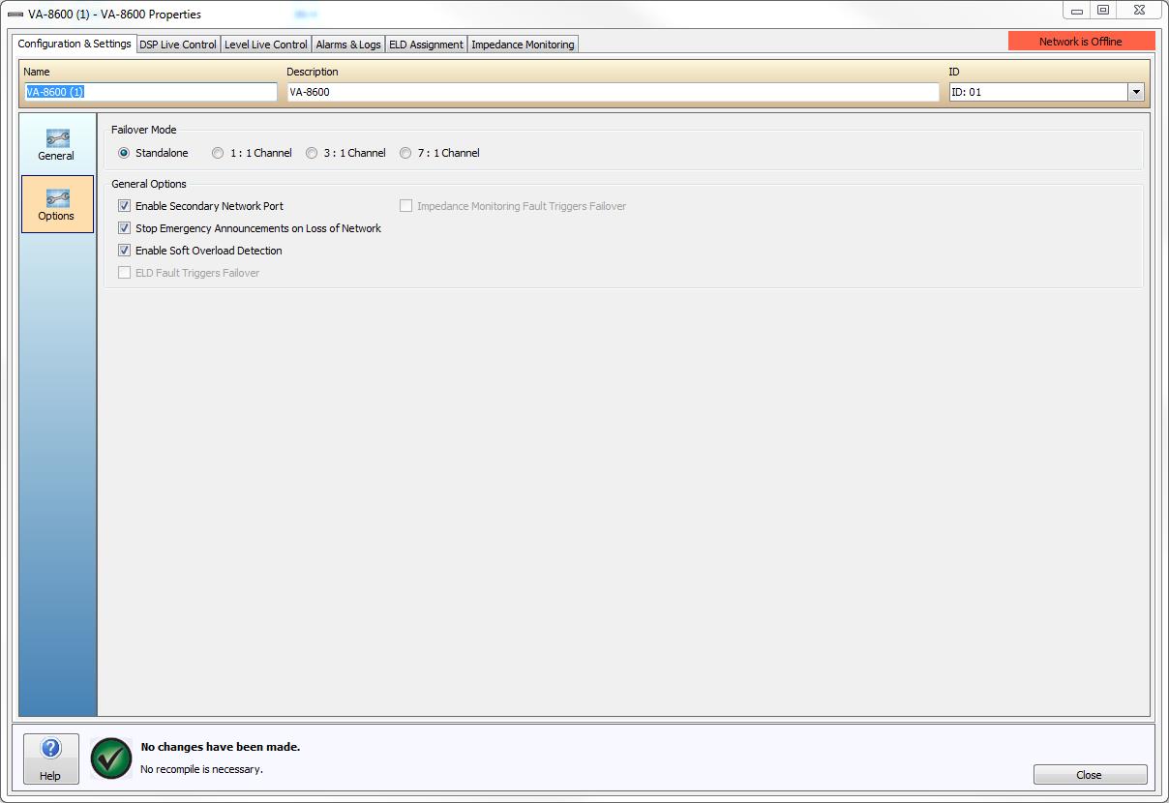Toggle Enable Soft Overload Detection checkbox
This screenshot has width=1169, height=803.
tap(124, 251)
